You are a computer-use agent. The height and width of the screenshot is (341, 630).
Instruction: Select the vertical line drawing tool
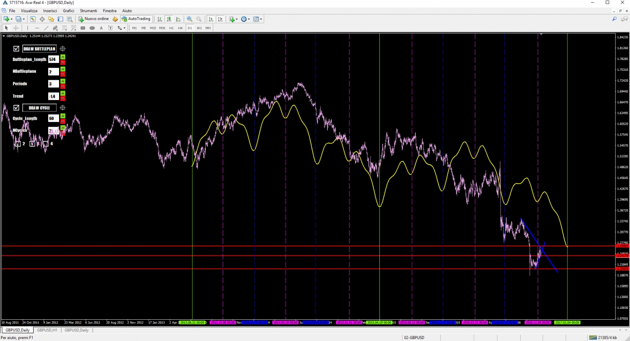[x=27, y=28]
